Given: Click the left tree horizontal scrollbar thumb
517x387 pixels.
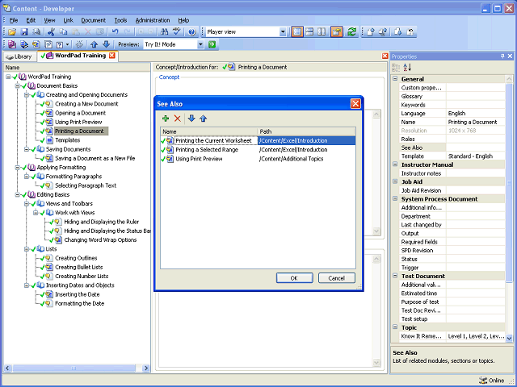Looking at the screenshot, I should coord(74,368).
